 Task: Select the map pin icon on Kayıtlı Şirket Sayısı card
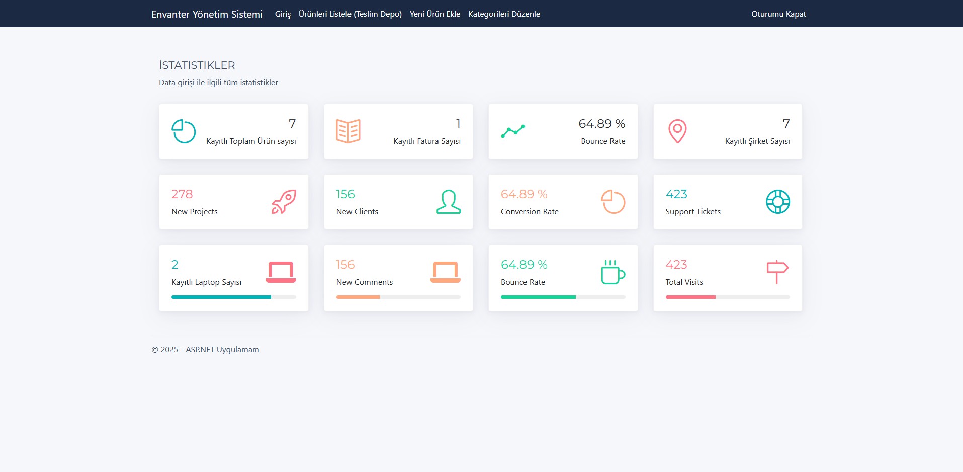click(677, 130)
